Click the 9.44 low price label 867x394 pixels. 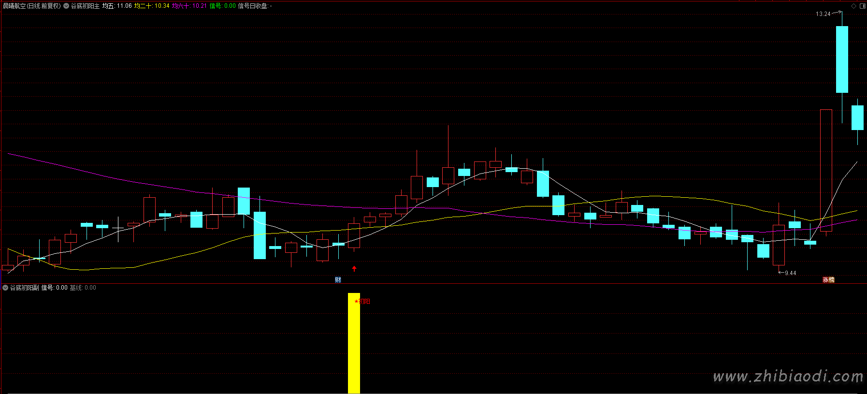[790, 273]
